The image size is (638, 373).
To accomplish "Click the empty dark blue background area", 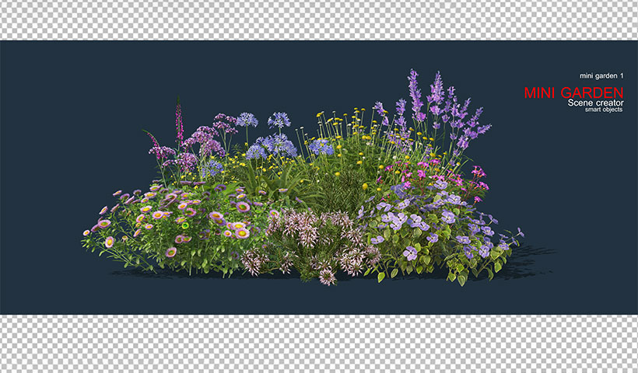I will click(78, 117).
